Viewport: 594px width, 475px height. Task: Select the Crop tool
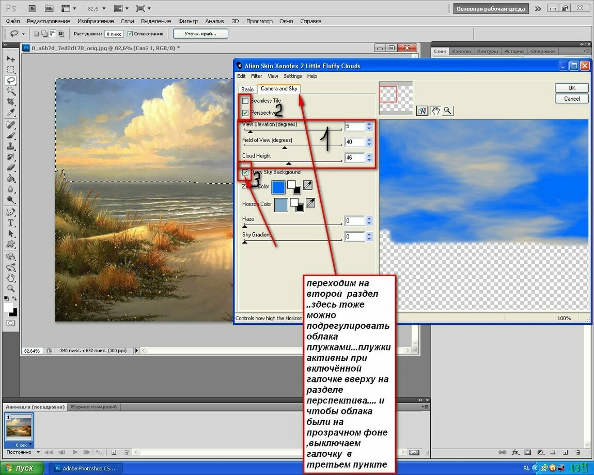[x=11, y=102]
